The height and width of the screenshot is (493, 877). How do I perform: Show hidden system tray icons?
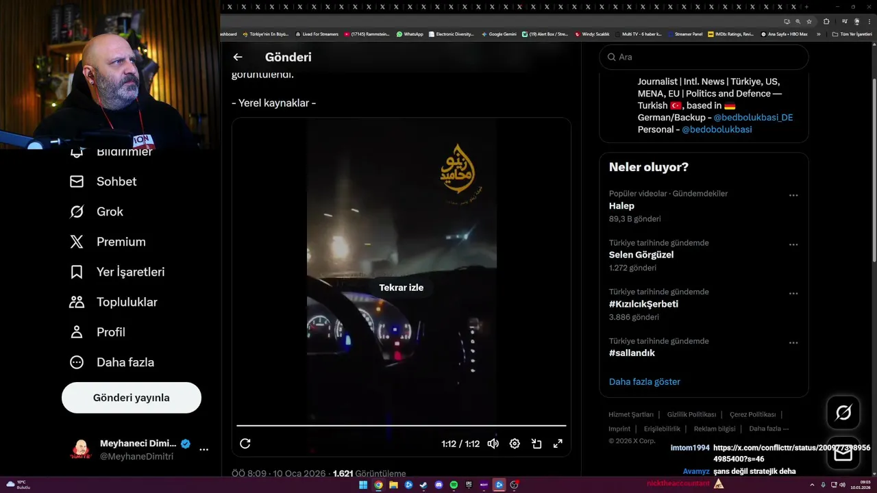813,485
